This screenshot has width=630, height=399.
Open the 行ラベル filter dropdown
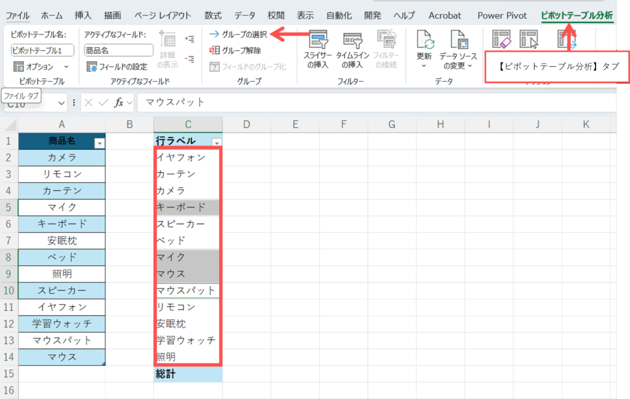pyautogui.click(x=215, y=142)
